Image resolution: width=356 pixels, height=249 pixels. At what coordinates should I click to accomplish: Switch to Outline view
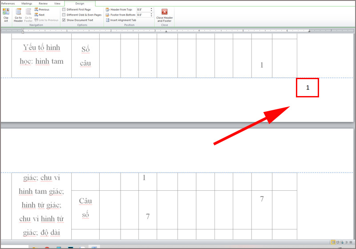pyautogui.click(x=346, y=242)
